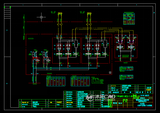Click the green bracket wiring legend right of the tables
This screenshot has height=113, width=160.
[97, 80]
